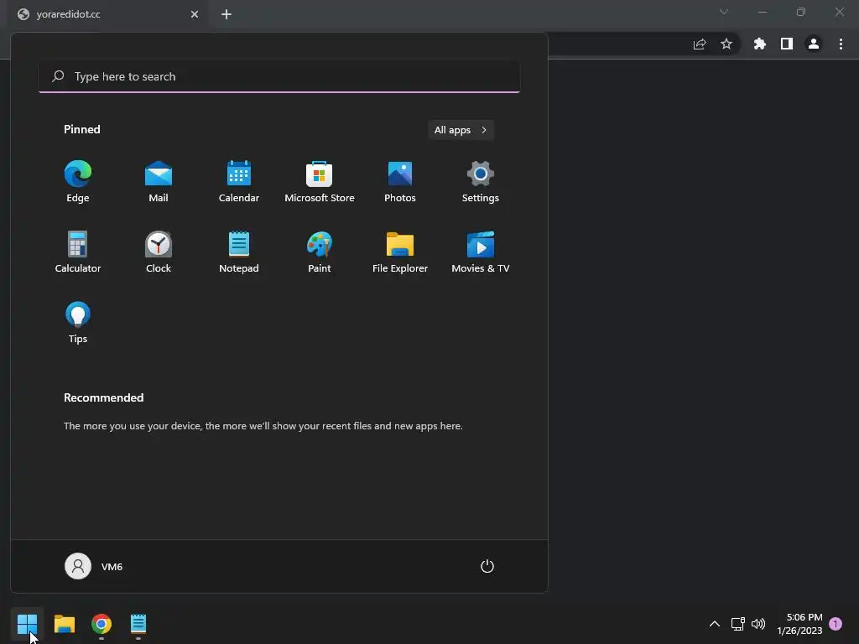
Task: Show All apps list
Action: [x=461, y=130]
